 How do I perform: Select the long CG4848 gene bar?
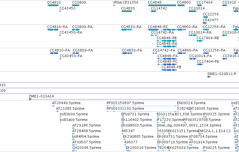162,5
